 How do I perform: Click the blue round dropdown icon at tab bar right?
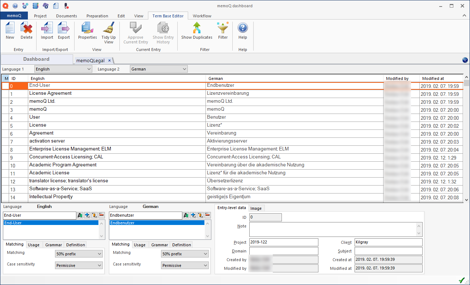465,60
